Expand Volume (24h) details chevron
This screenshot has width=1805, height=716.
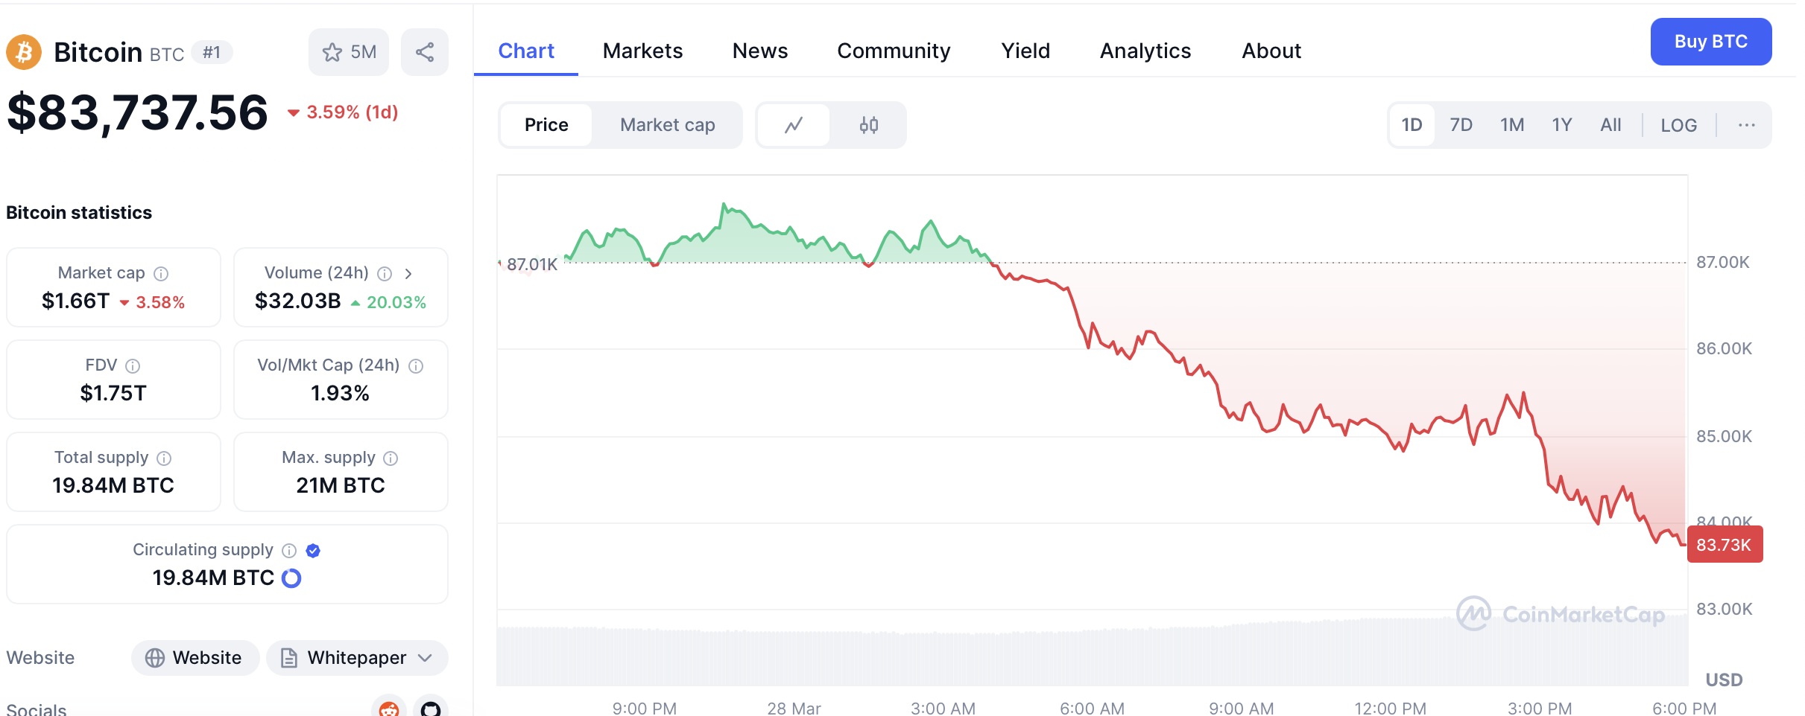(408, 274)
